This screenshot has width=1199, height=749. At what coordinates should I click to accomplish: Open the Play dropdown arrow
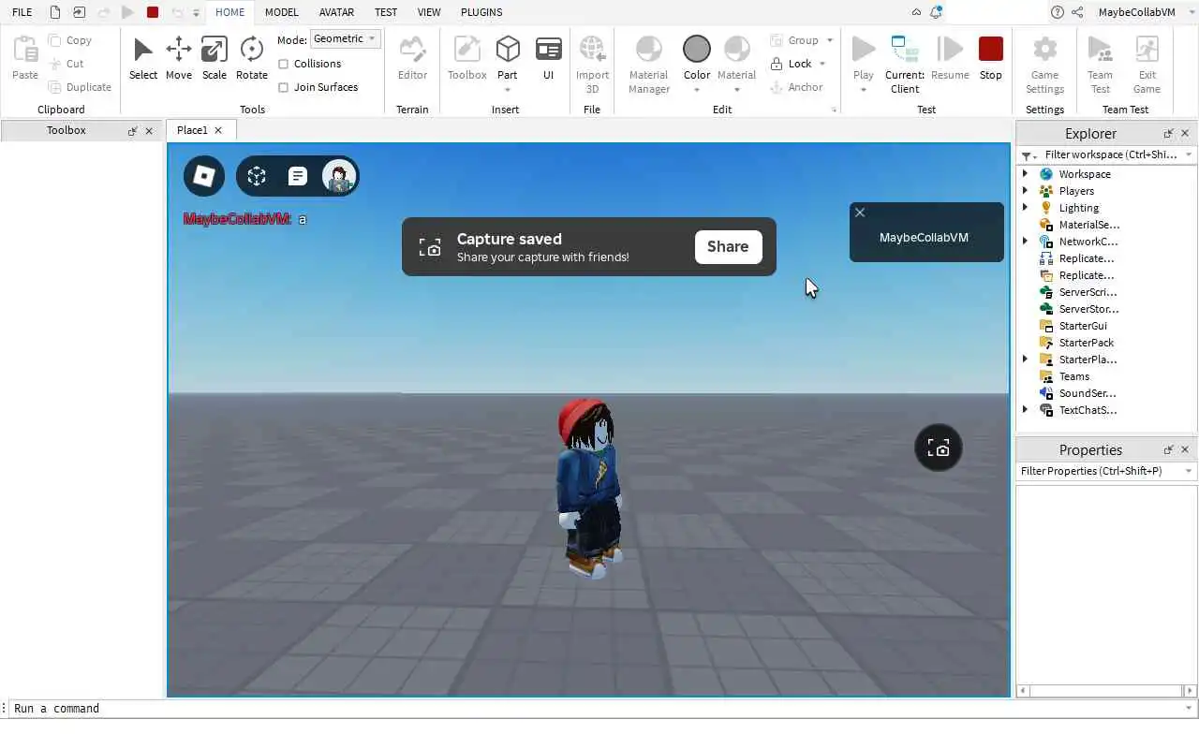864,91
